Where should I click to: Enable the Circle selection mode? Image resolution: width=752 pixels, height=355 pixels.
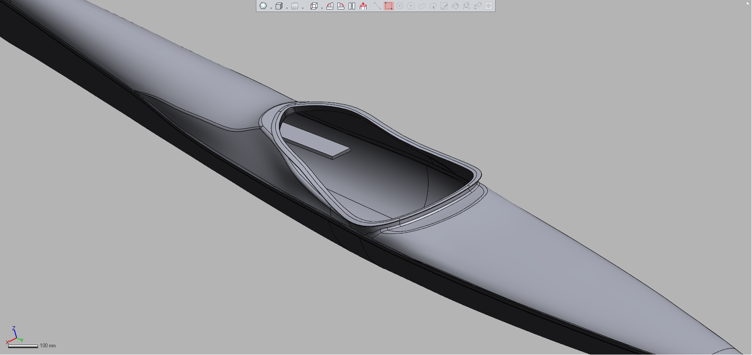point(399,6)
